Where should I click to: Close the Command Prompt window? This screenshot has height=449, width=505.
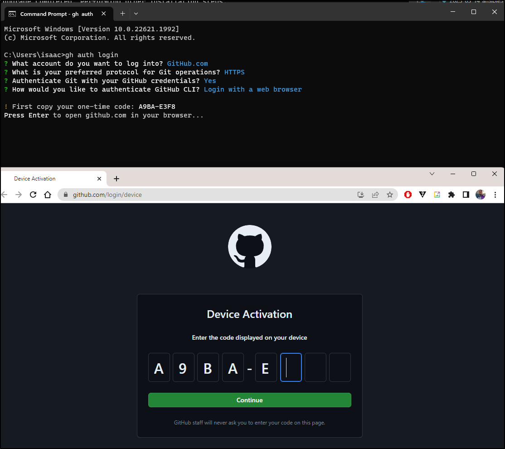point(495,12)
